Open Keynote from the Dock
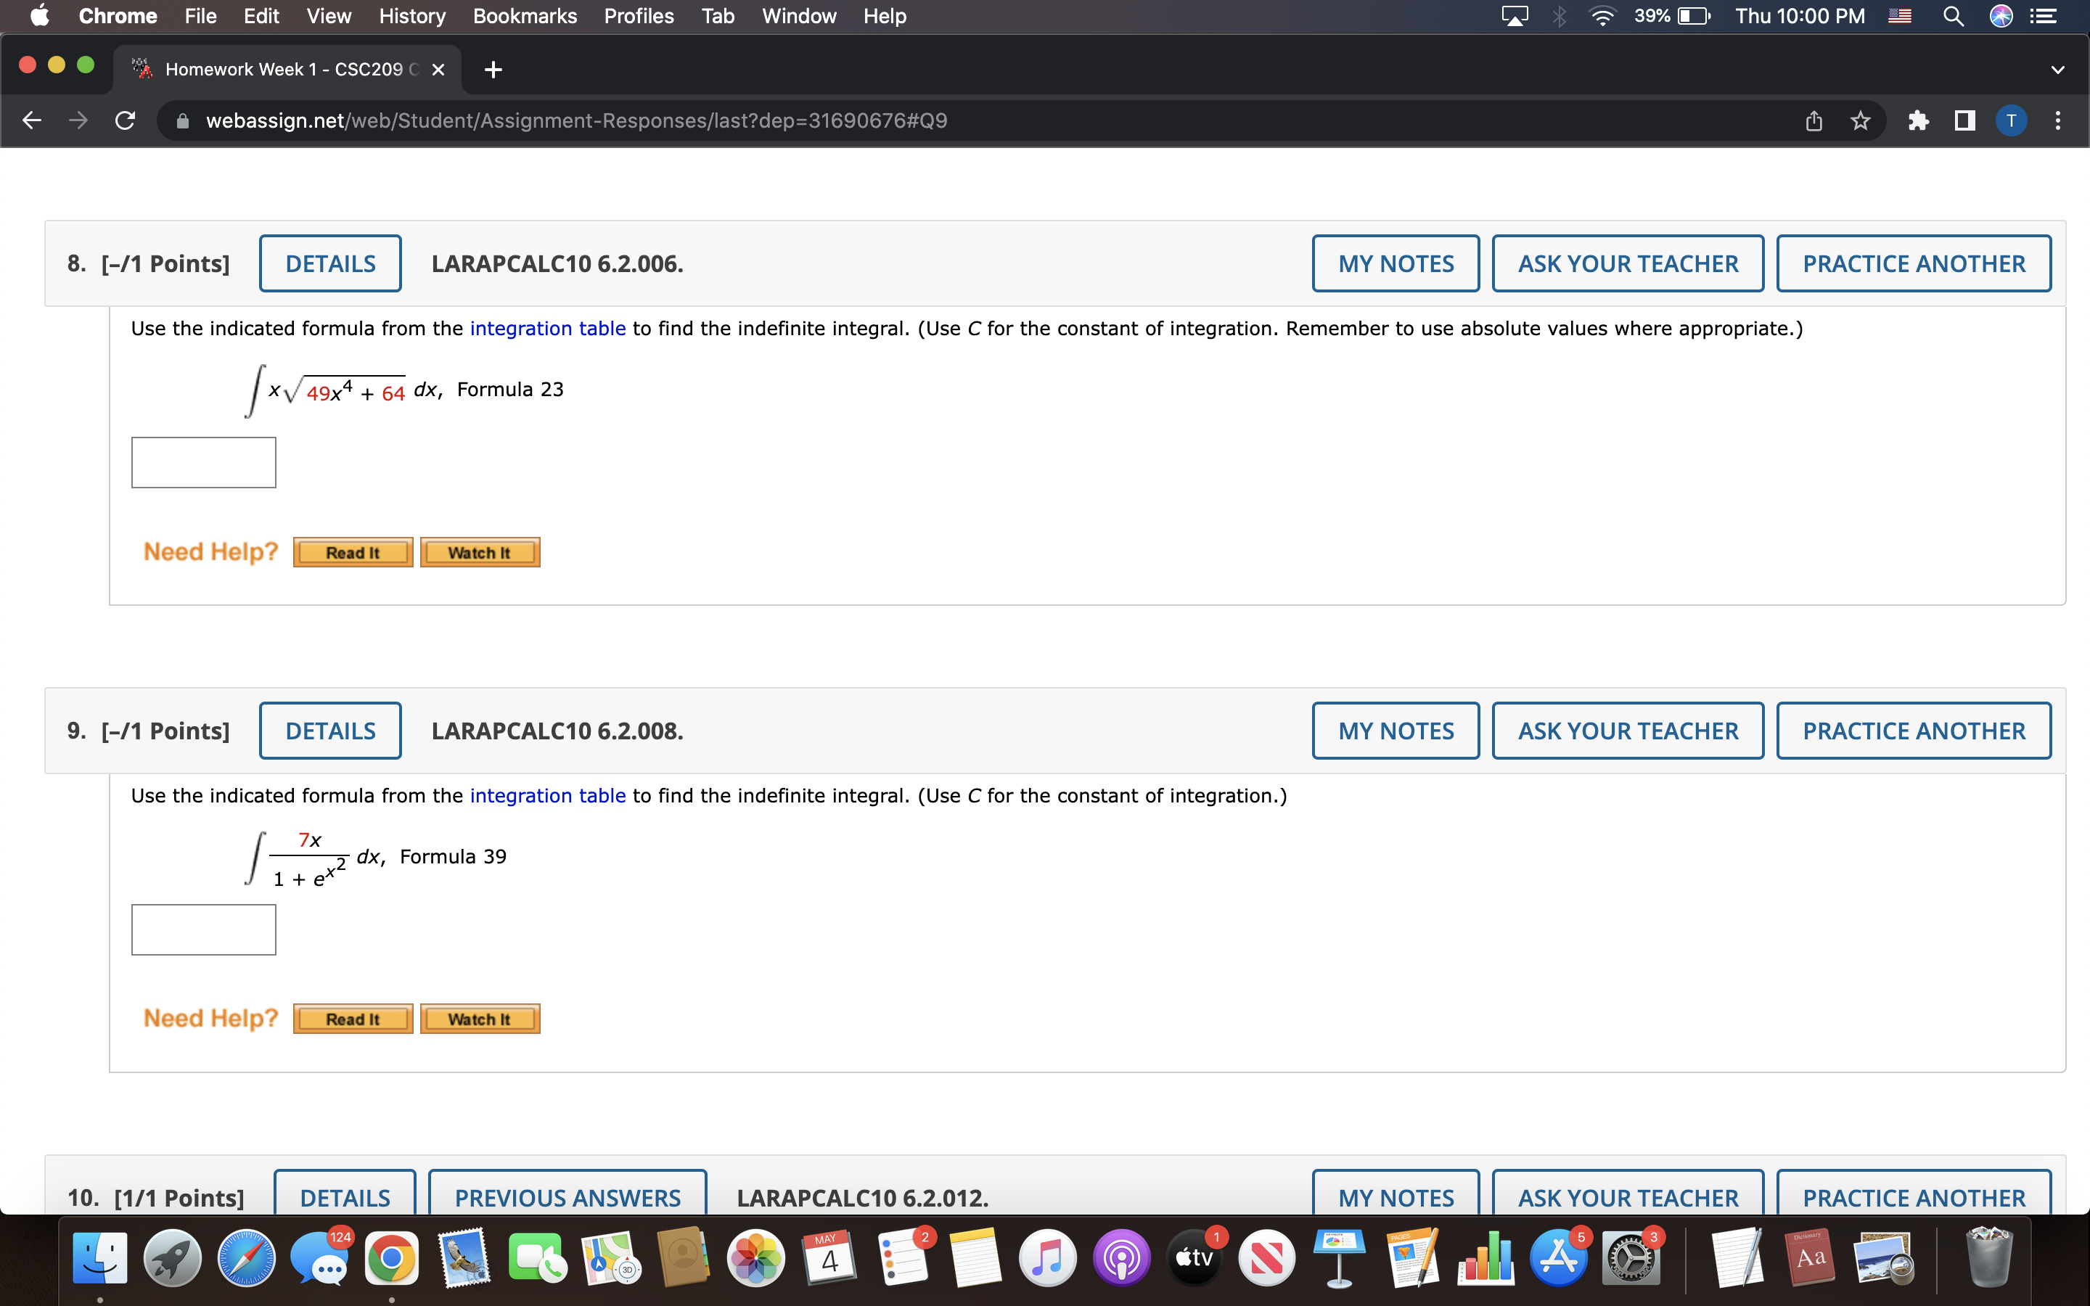The width and height of the screenshot is (2090, 1306). [1340, 1259]
